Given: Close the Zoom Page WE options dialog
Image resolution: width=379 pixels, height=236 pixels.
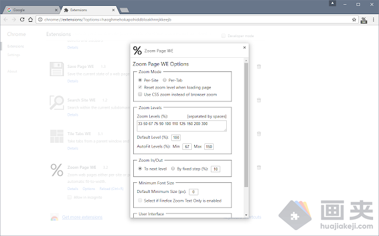Looking at the screenshot, I should click(x=245, y=48).
